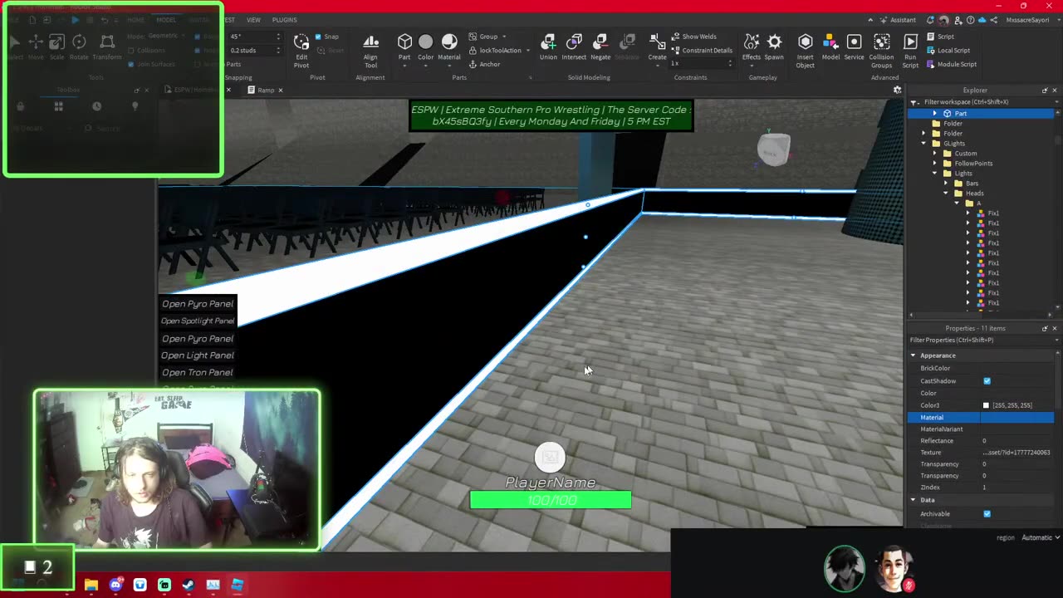The height and width of the screenshot is (598, 1063).
Task: Collapse the GLights folder
Action: click(923, 143)
